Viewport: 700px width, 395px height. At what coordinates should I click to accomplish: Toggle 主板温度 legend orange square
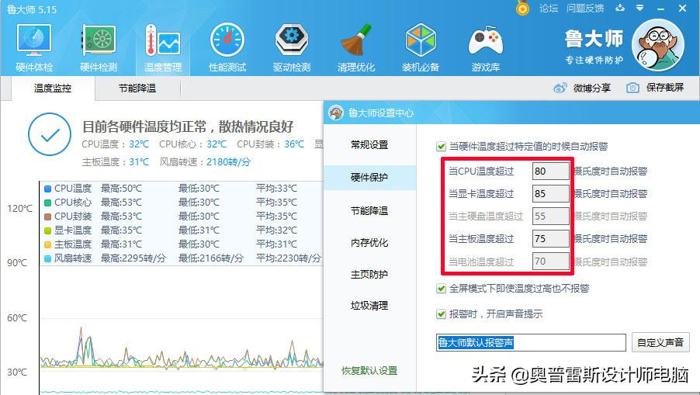(x=48, y=244)
